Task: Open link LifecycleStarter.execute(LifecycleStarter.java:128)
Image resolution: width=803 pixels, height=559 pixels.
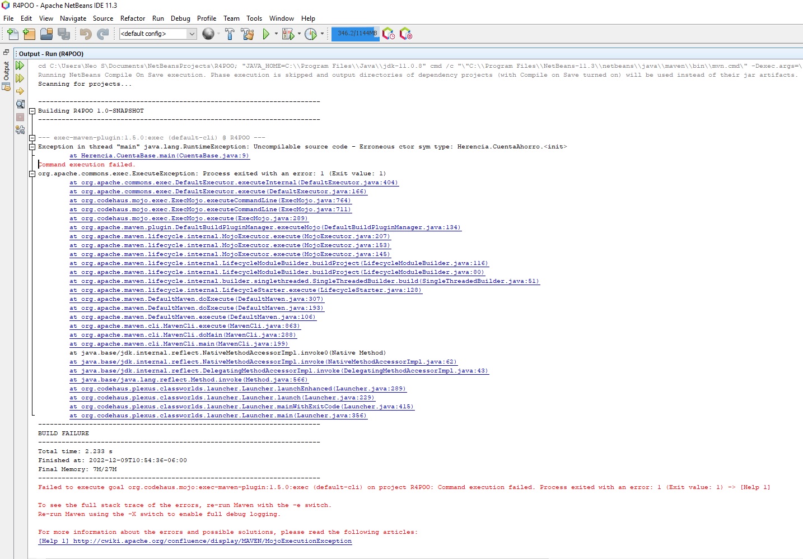Action: point(246,290)
